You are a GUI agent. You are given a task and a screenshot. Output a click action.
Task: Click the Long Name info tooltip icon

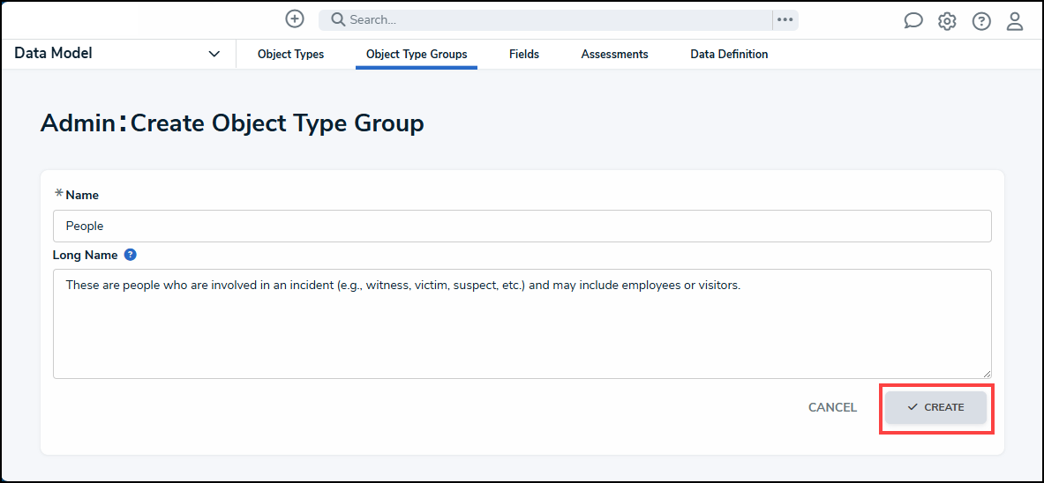131,255
